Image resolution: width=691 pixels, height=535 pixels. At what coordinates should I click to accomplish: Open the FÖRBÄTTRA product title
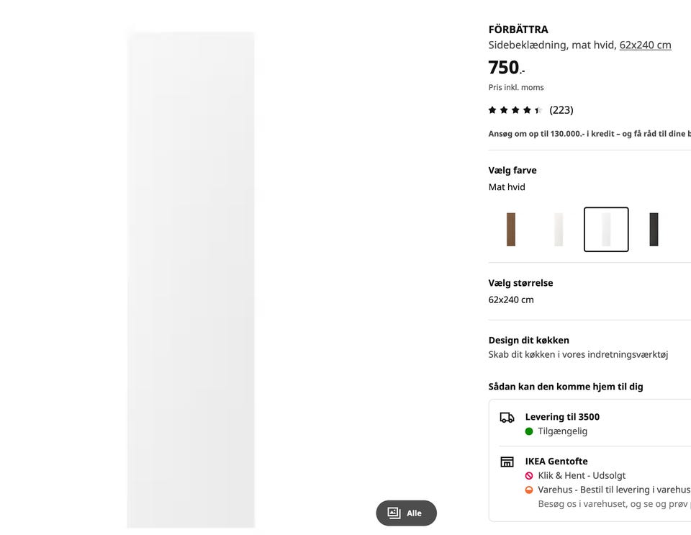tap(518, 30)
